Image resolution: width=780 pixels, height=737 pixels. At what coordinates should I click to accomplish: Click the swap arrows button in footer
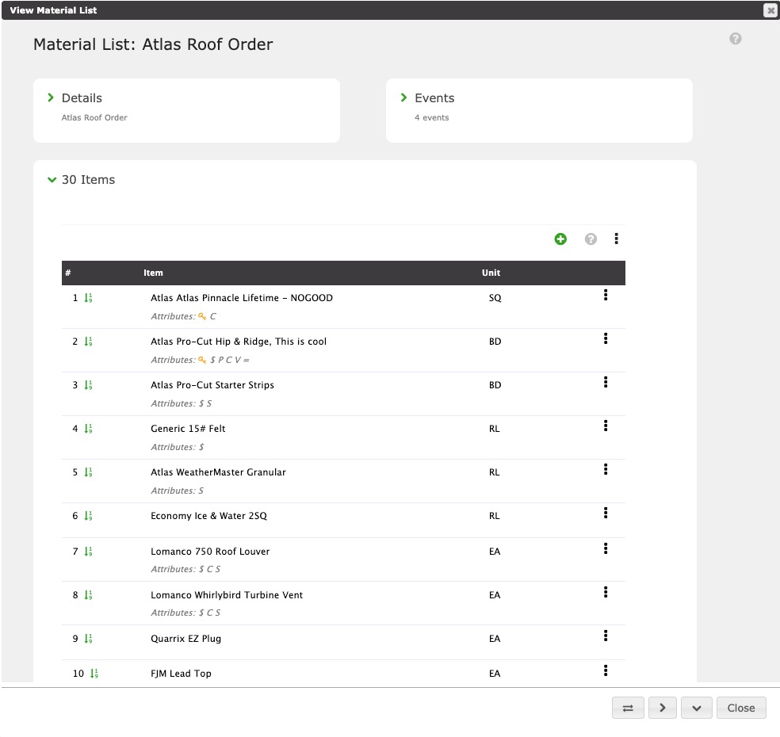pos(628,708)
